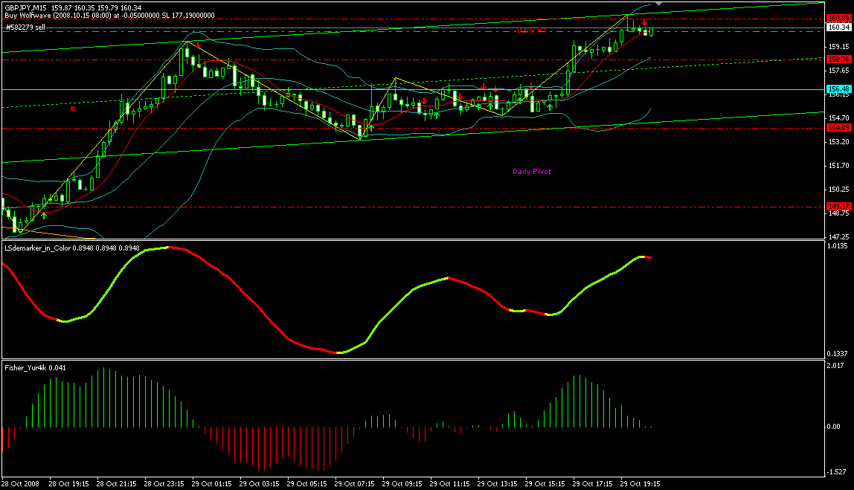Click the cyan 156.48 price level tag
Image resolution: width=854 pixels, height=490 pixels.
click(x=838, y=88)
